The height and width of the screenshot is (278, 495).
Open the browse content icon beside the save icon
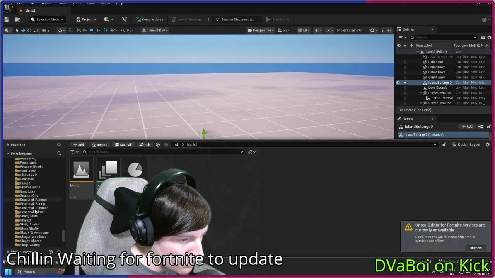click(18, 19)
